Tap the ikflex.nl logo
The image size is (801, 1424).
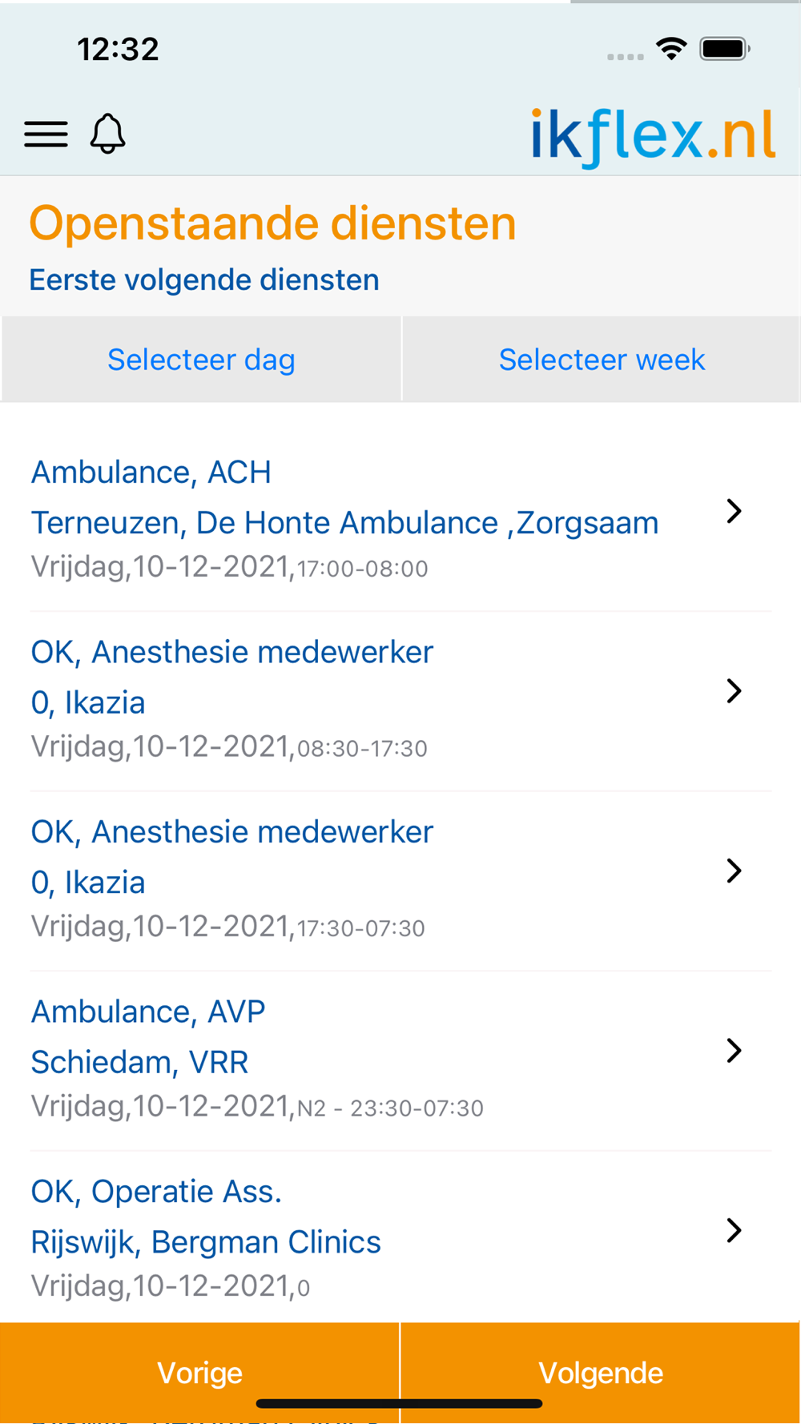[x=653, y=137]
